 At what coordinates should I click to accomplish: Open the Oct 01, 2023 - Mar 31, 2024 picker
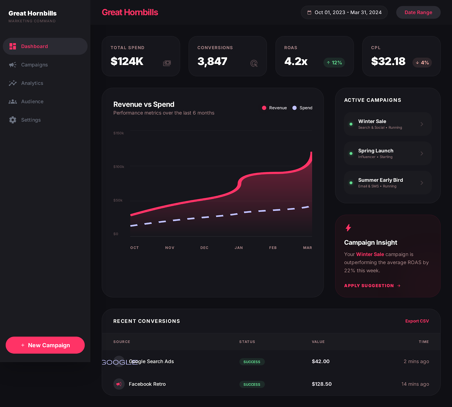tap(344, 12)
